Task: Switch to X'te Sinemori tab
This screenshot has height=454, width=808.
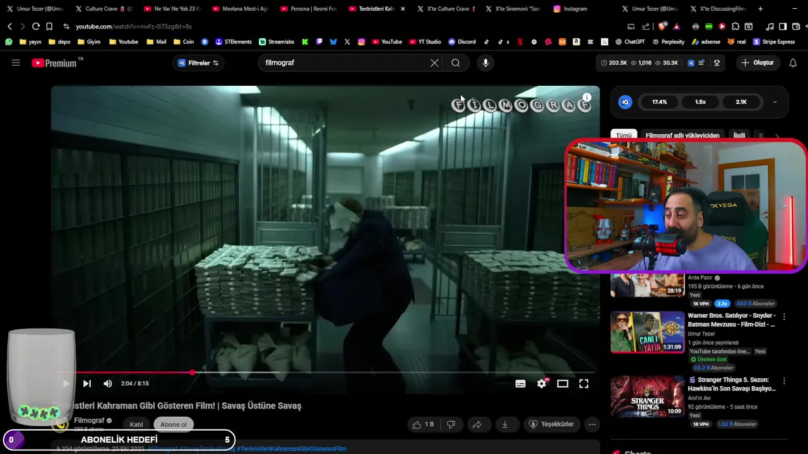Action: [x=513, y=9]
